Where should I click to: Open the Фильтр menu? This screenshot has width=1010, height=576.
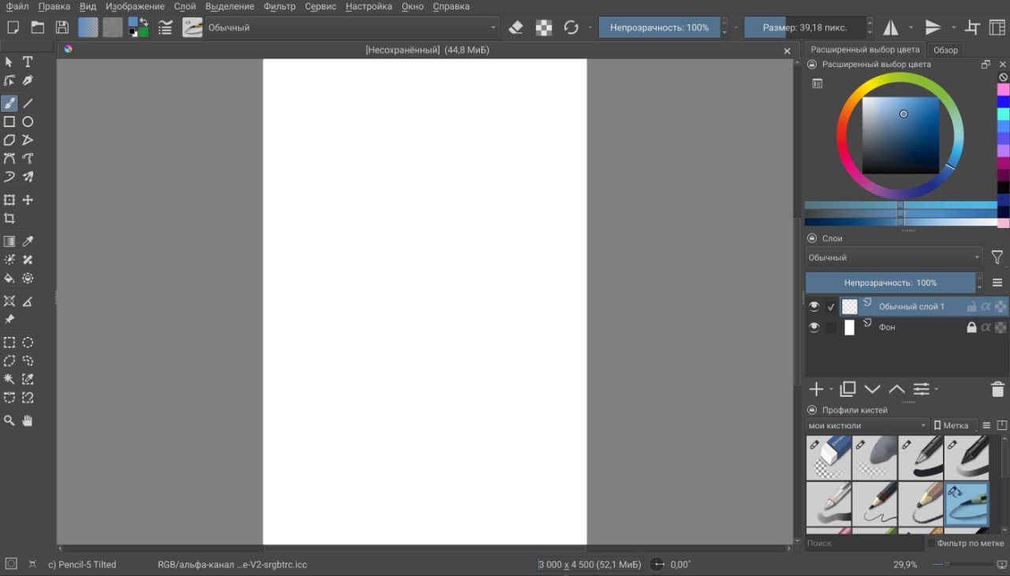pos(279,6)
